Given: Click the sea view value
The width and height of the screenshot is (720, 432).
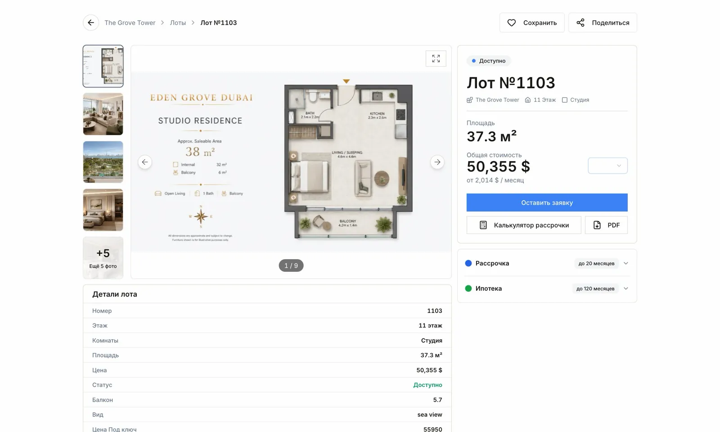Looking at the screenshot, I should tap(430, 414).
